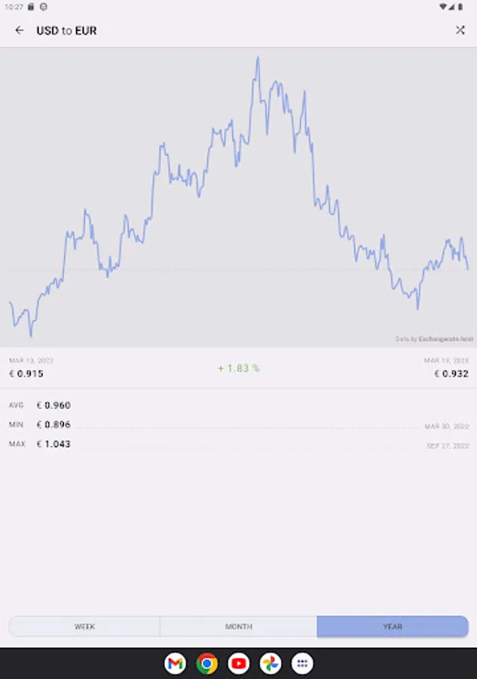Swap currencies with the shuffle icon
The height and width of the screenshot is (679, 477).
coord(460,30)
